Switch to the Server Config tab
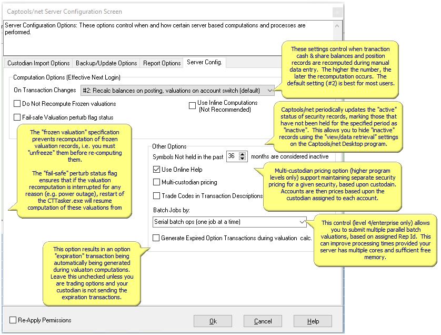This screenshot has width=441, height=335. coord(204,62)
